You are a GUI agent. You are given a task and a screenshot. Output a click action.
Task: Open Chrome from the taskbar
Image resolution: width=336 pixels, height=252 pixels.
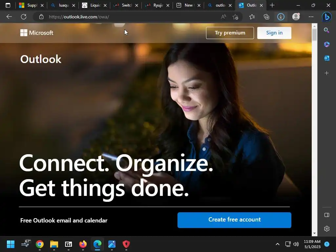point(40,244)
